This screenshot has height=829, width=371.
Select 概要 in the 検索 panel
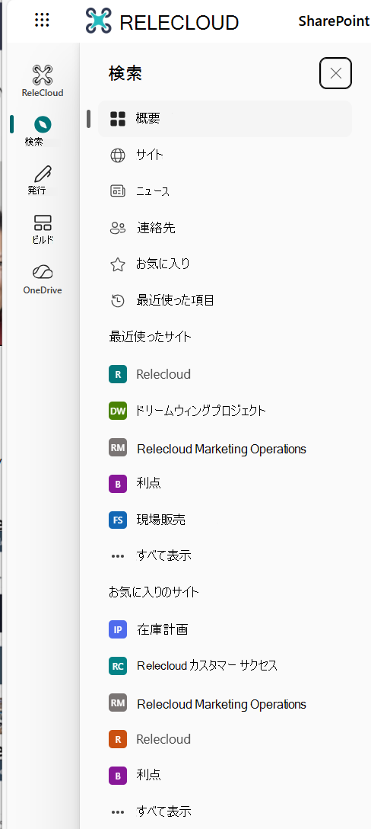[225, 118]
